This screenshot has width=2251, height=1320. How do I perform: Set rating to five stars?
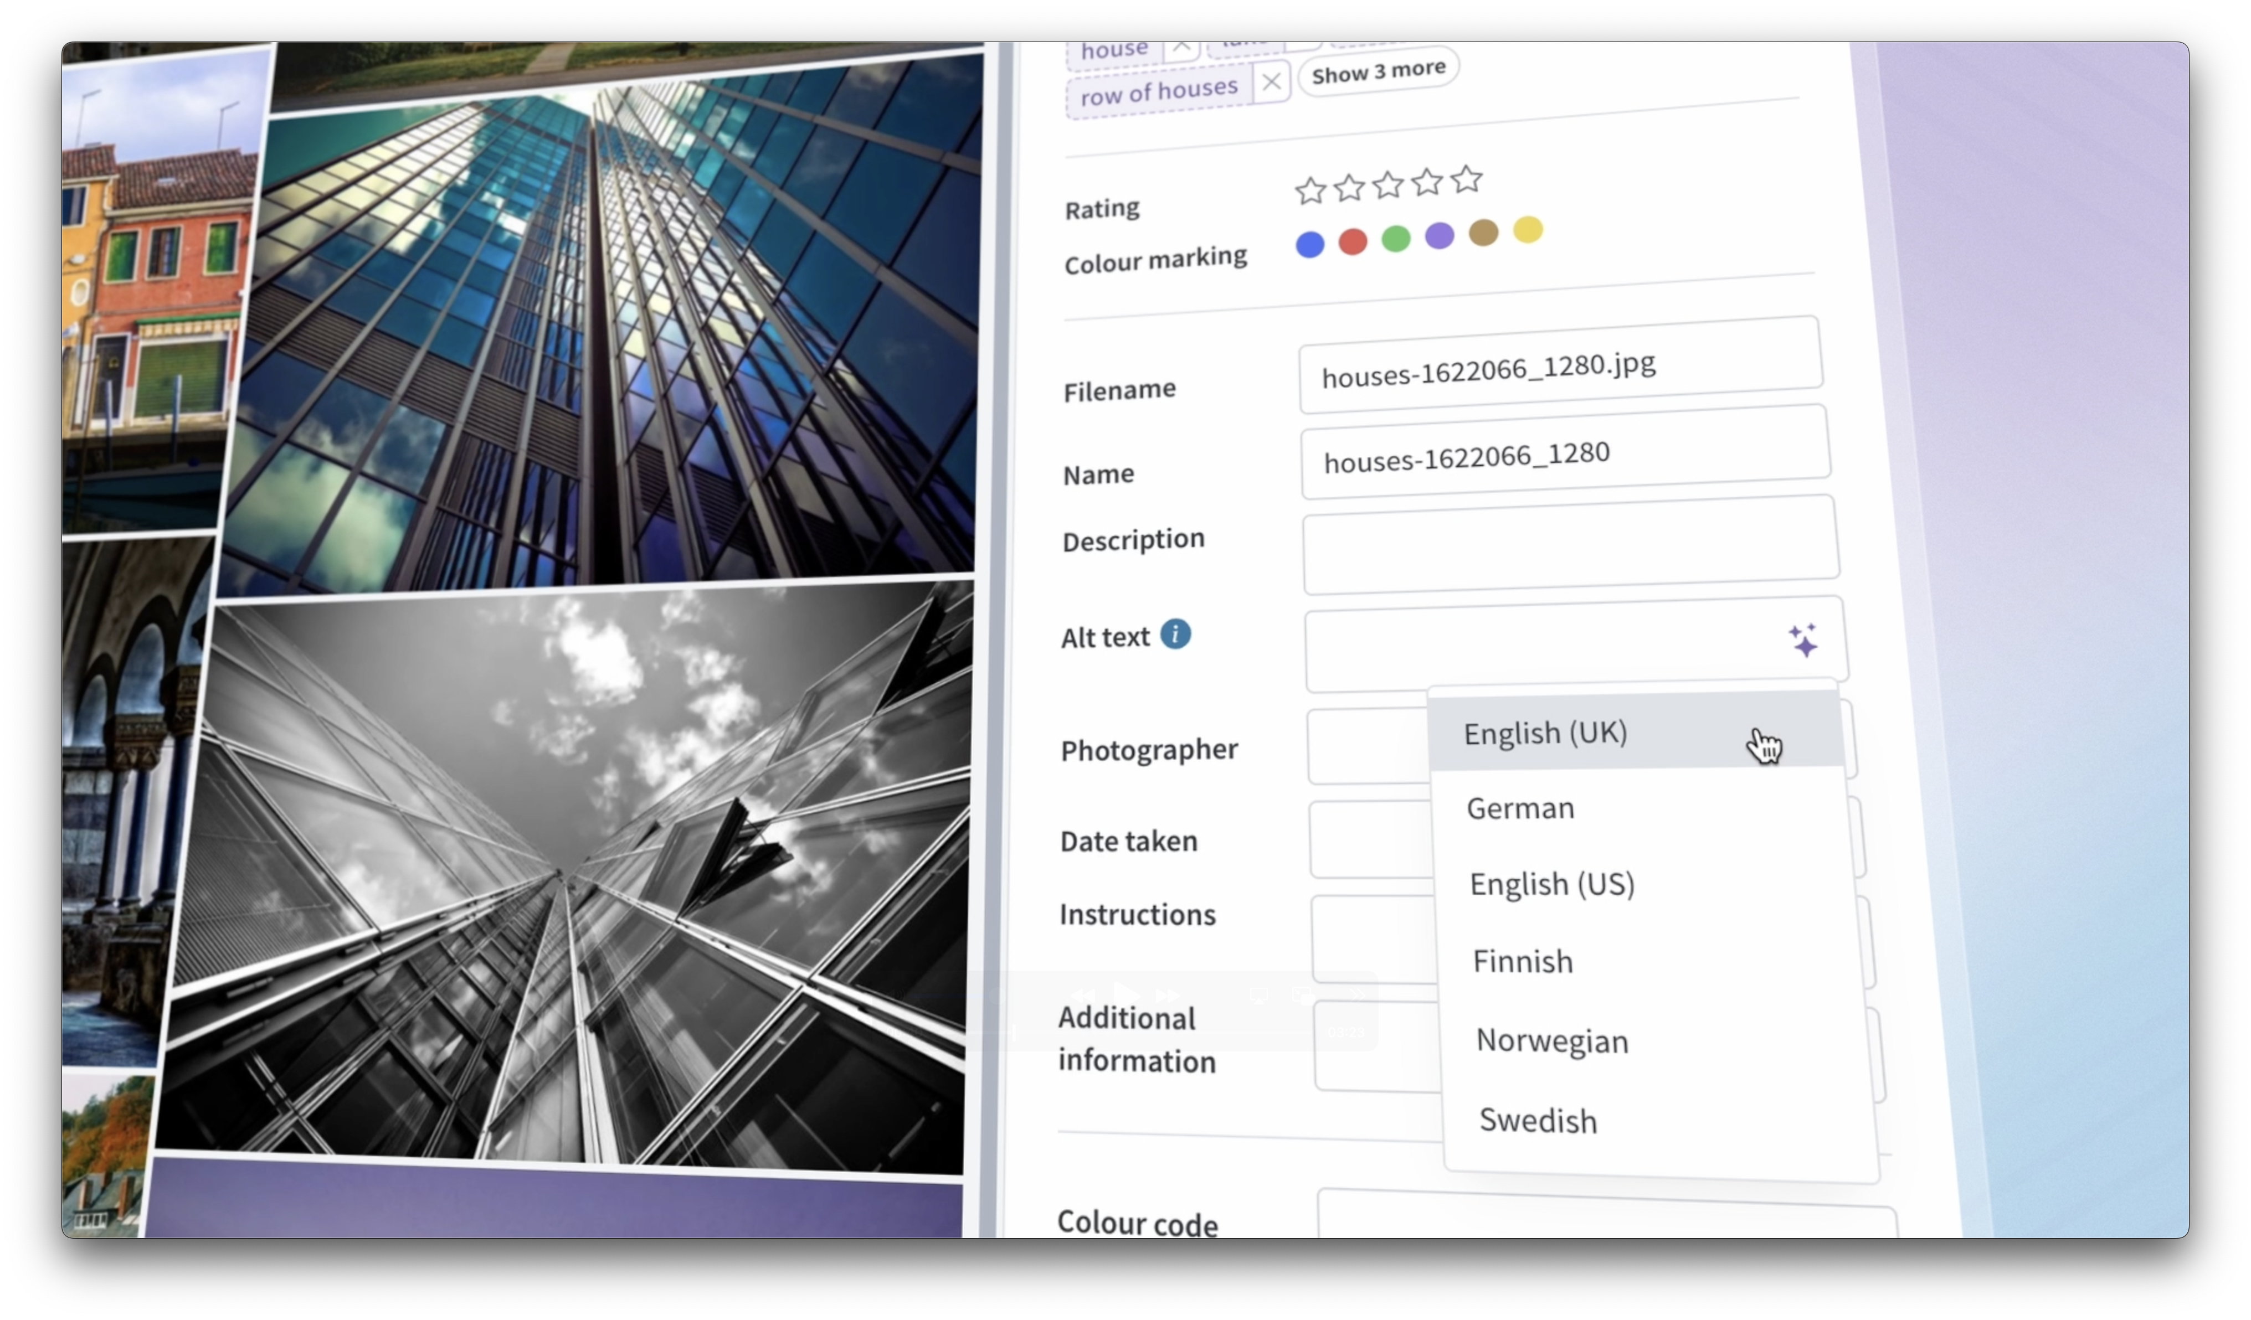(1466, 179)
